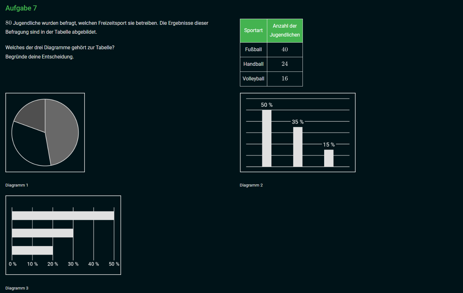The image size is (463, 293).
Task: Click the text Begründe deine Entscheidung
Action: pyautogui.click(x=40, y=57)
